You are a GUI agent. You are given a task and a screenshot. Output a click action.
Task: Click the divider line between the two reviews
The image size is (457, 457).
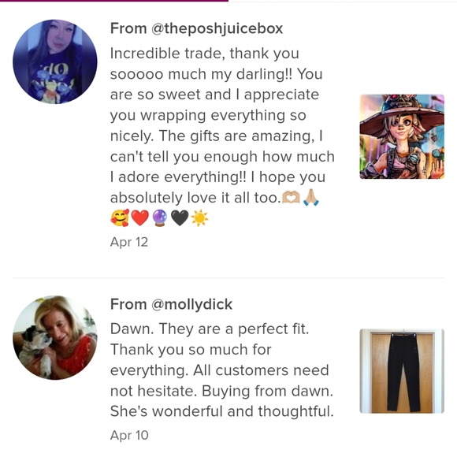point(228,278)
